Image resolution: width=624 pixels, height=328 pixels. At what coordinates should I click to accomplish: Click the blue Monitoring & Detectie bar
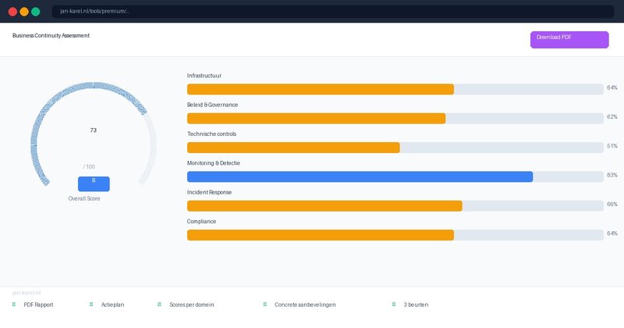tap(360, 176)
